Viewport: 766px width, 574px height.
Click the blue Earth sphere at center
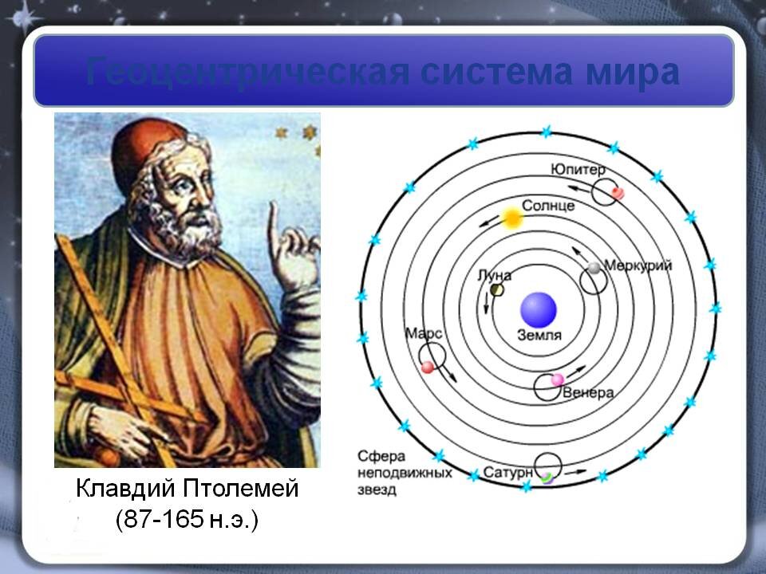pyautogui.click(x=539, y=309)
